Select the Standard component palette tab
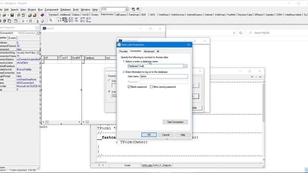308x173 pixels. click(x=53, y=14)
